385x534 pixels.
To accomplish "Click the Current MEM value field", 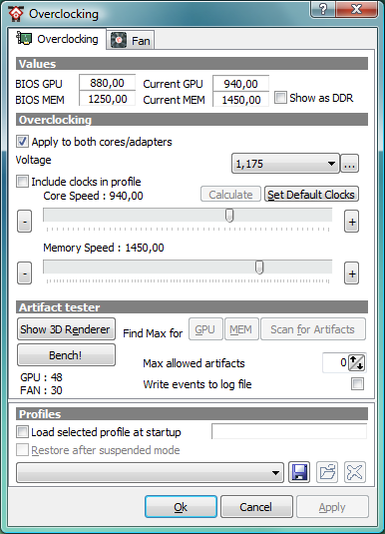I will 241,100.
